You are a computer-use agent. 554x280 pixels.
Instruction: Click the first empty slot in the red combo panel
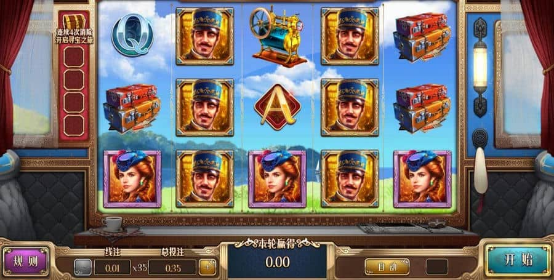(x=74, y=57)
